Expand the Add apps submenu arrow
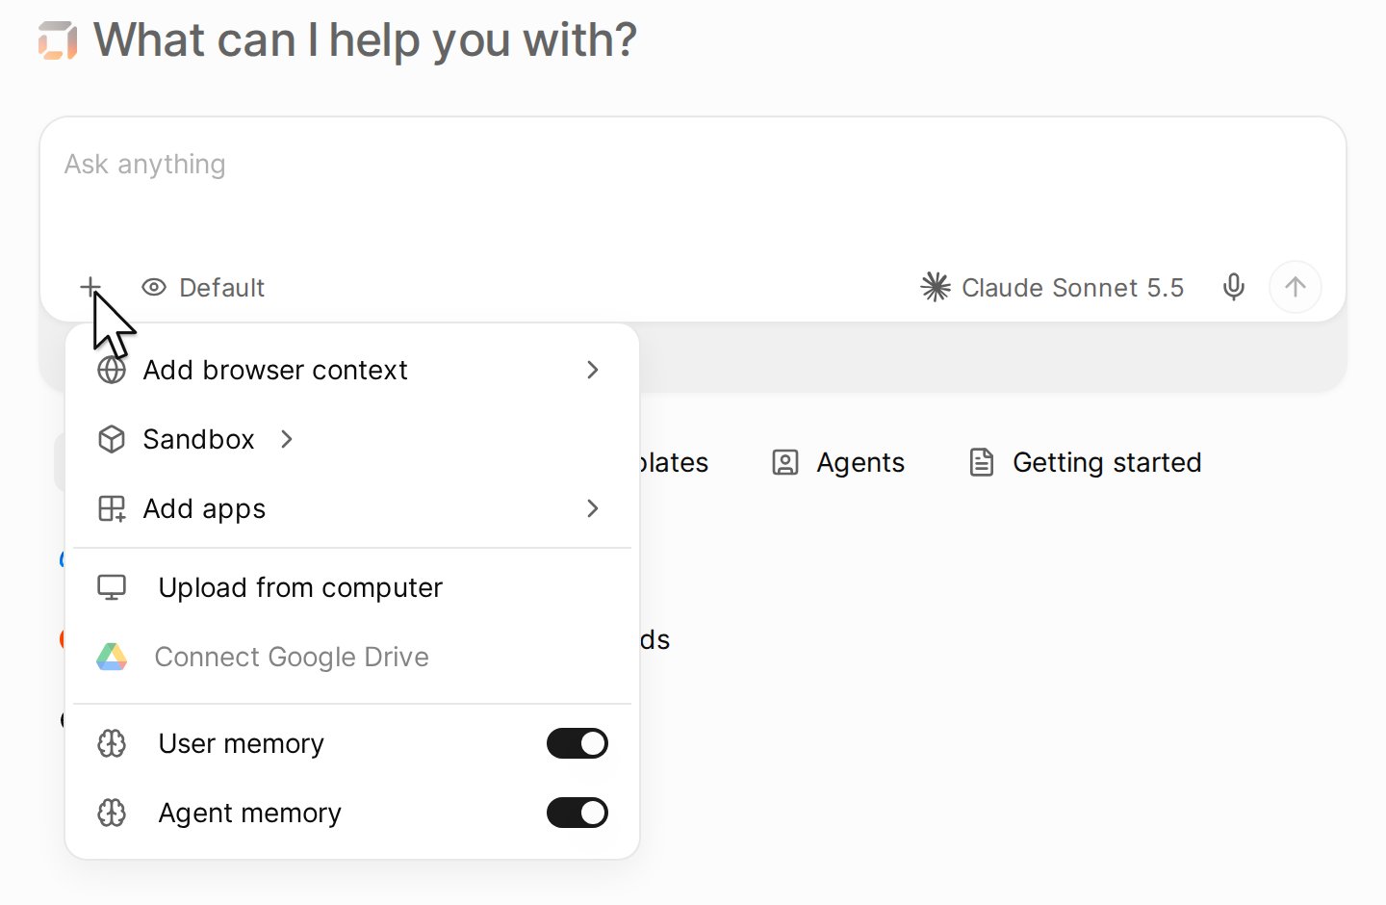1386x905 pixels. [x=593, y=508]
